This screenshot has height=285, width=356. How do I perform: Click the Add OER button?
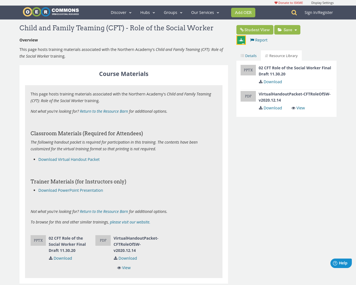coord(243,12)
